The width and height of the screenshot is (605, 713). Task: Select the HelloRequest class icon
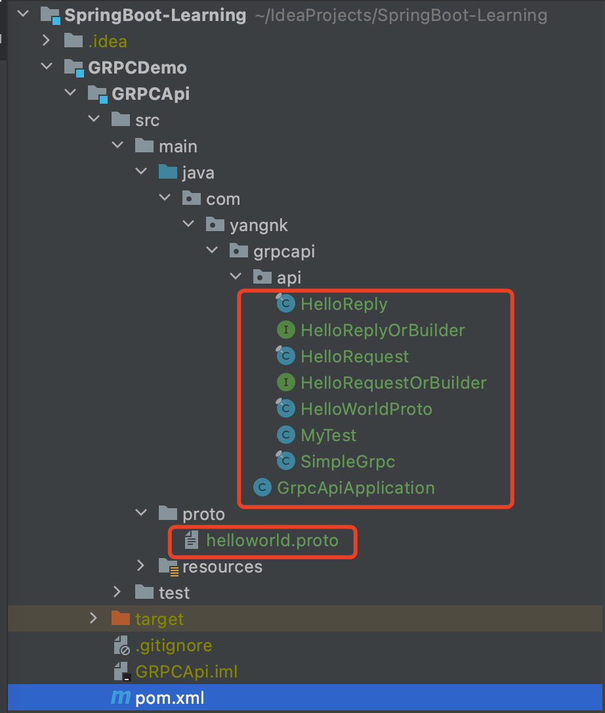tap(285, 356)
